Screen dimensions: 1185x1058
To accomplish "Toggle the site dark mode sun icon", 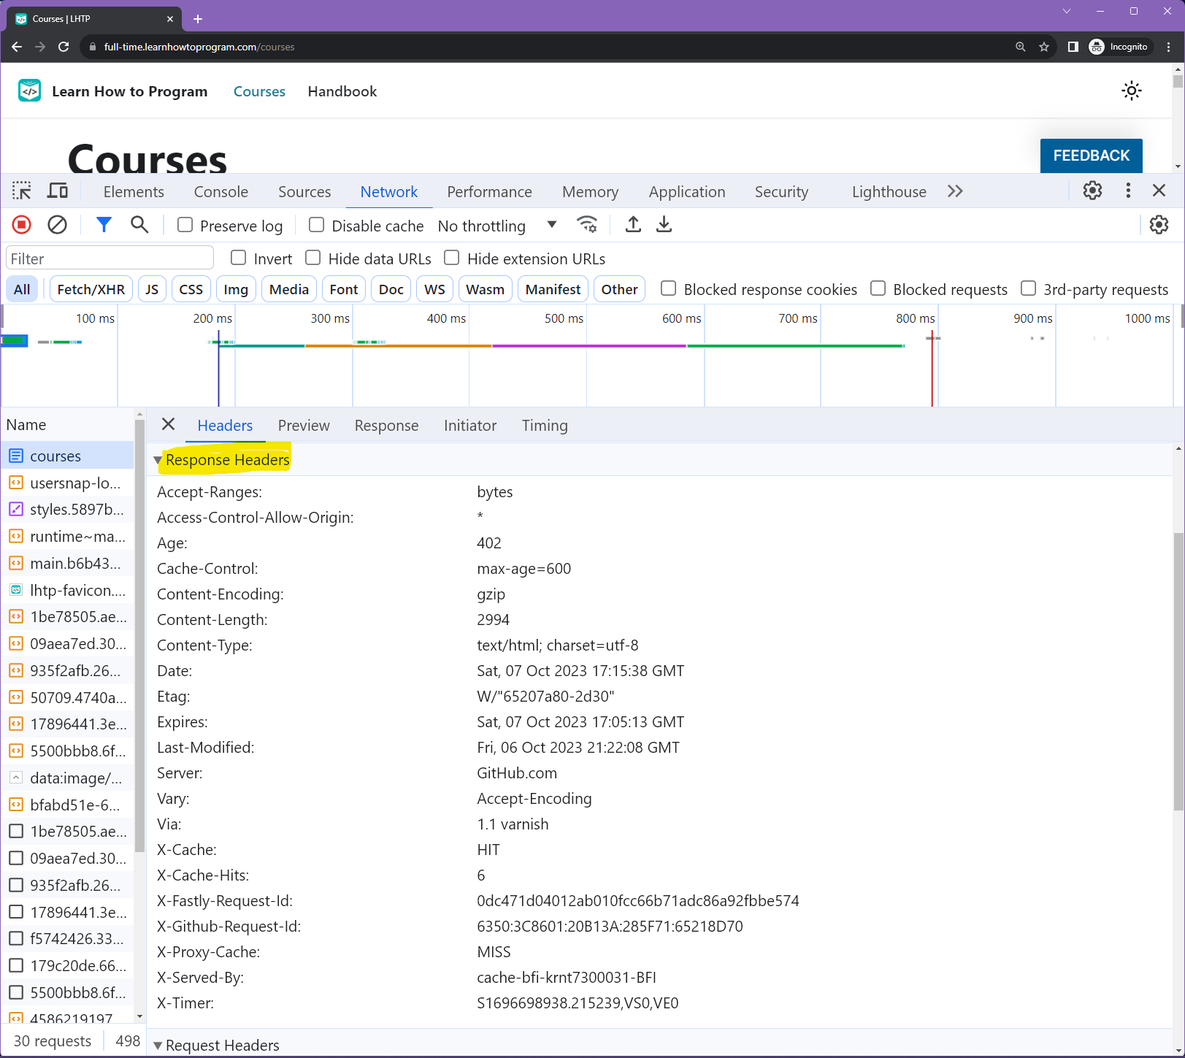I will [x=1132, y=91].
